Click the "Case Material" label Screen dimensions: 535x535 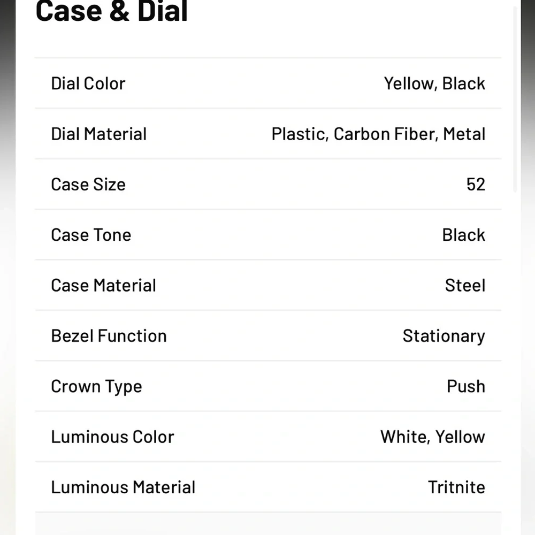point(103,285)
